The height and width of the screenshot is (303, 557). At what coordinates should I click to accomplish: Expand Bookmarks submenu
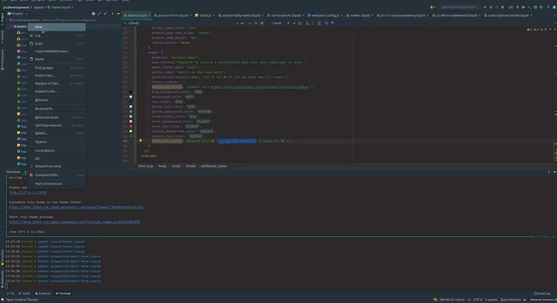[x=57, y=109]
